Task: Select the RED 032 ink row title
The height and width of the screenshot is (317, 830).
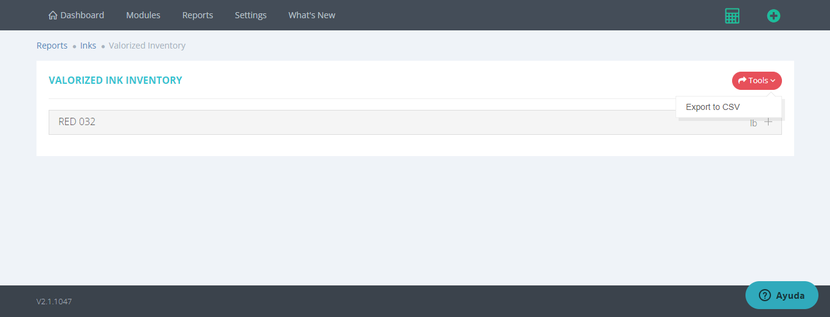Action: coord(77,121)
